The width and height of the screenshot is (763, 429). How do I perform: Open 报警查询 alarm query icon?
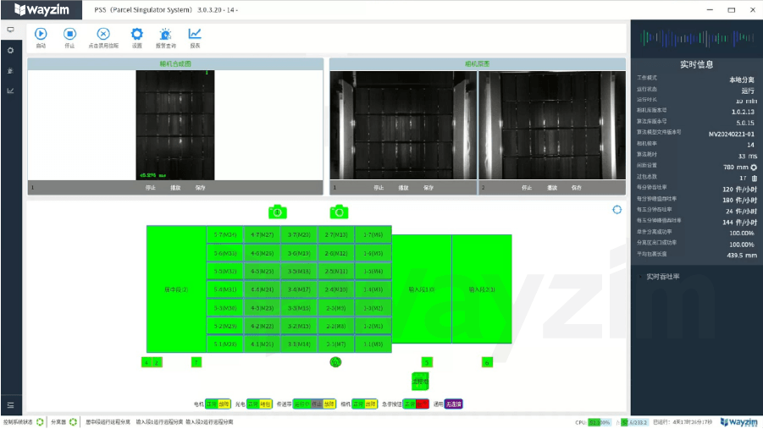point(165,34)
